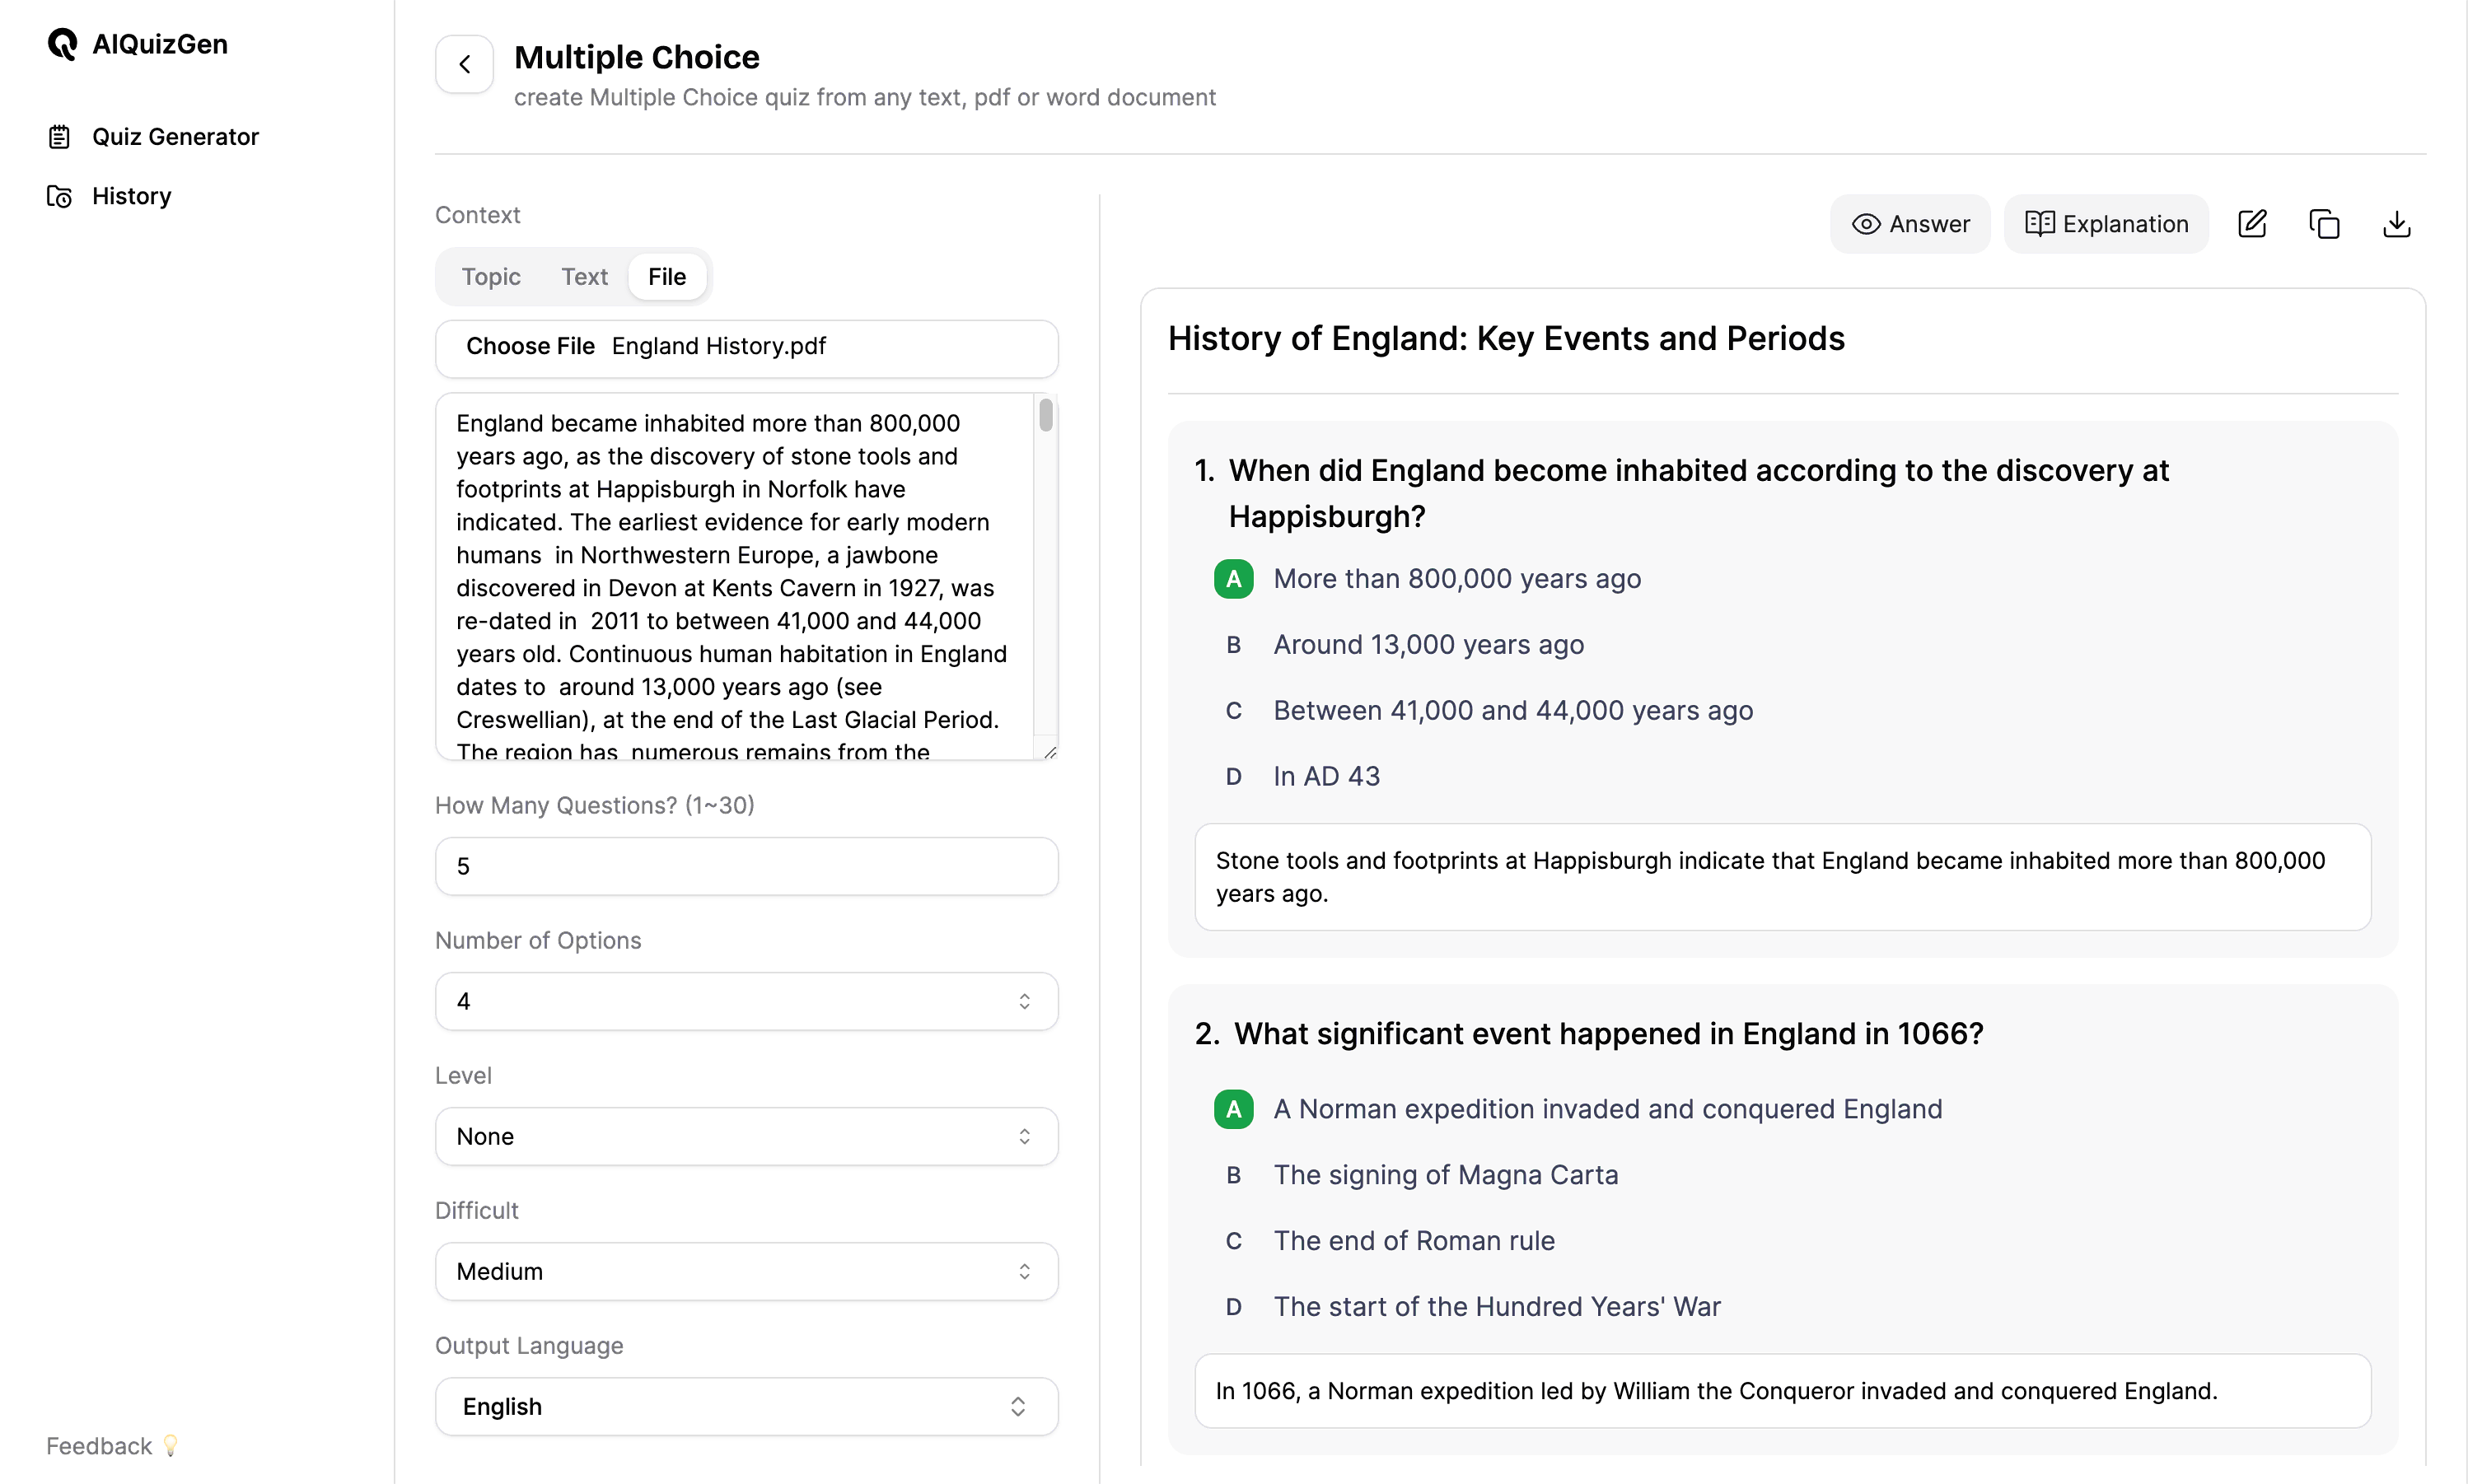
Task: Click the Choose File button
Action: tap(531, 345)
